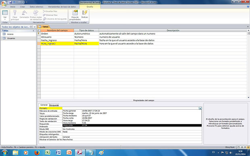
Task: Collapse the Tablas group
Action: click(x=33, y=31)
